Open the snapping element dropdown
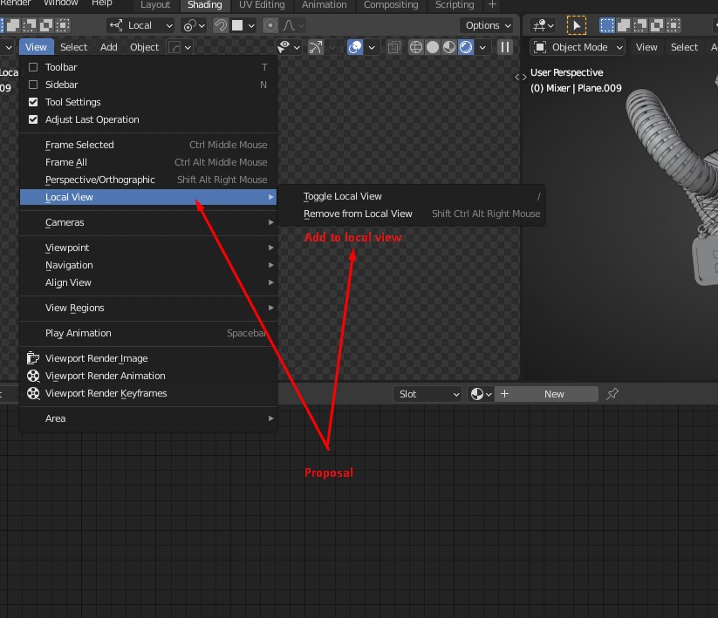Image resolution: width=718 pixels, height=618 pixels. [x=243, y=25]
